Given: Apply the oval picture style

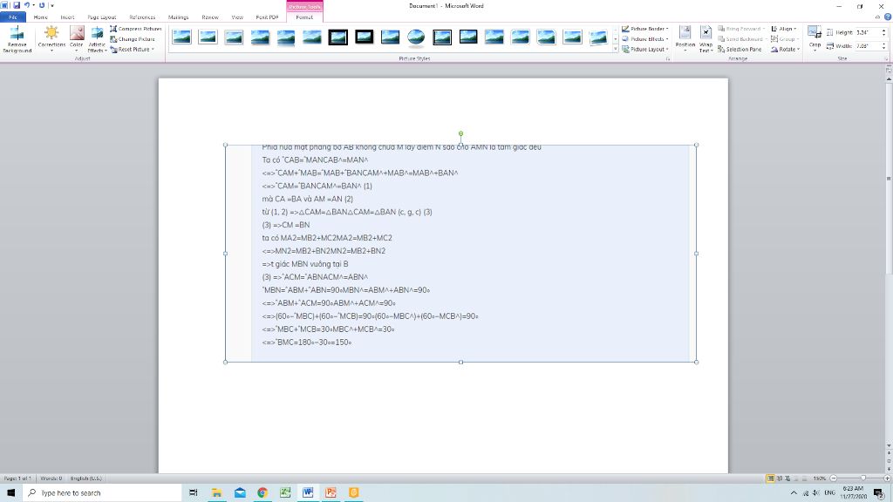Looking at the screenshot, I should click(x=416, y=37).
